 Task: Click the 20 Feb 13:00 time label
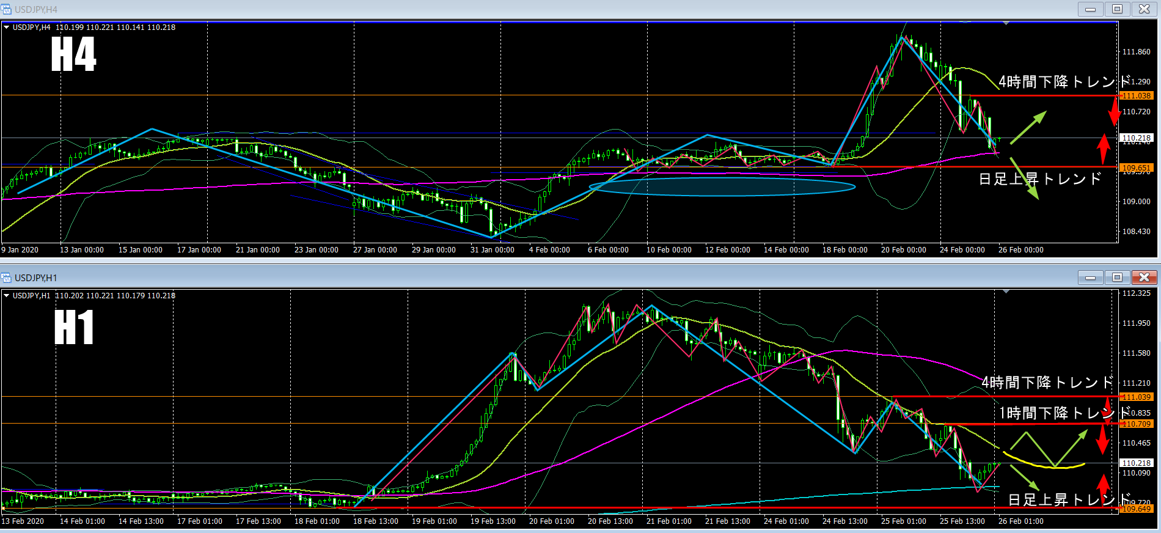tap(610, 521)
